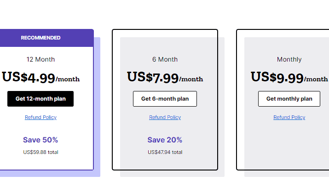
Task: Click the purple RECOMMENDED banner
Action: (x=46, y=38)
